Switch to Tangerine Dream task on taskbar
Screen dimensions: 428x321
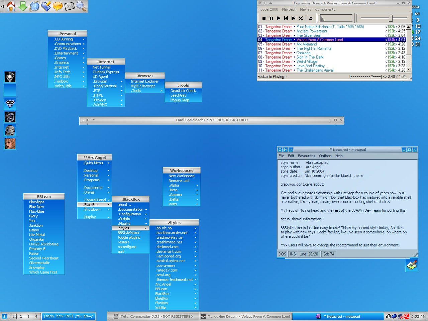[245, 316]
